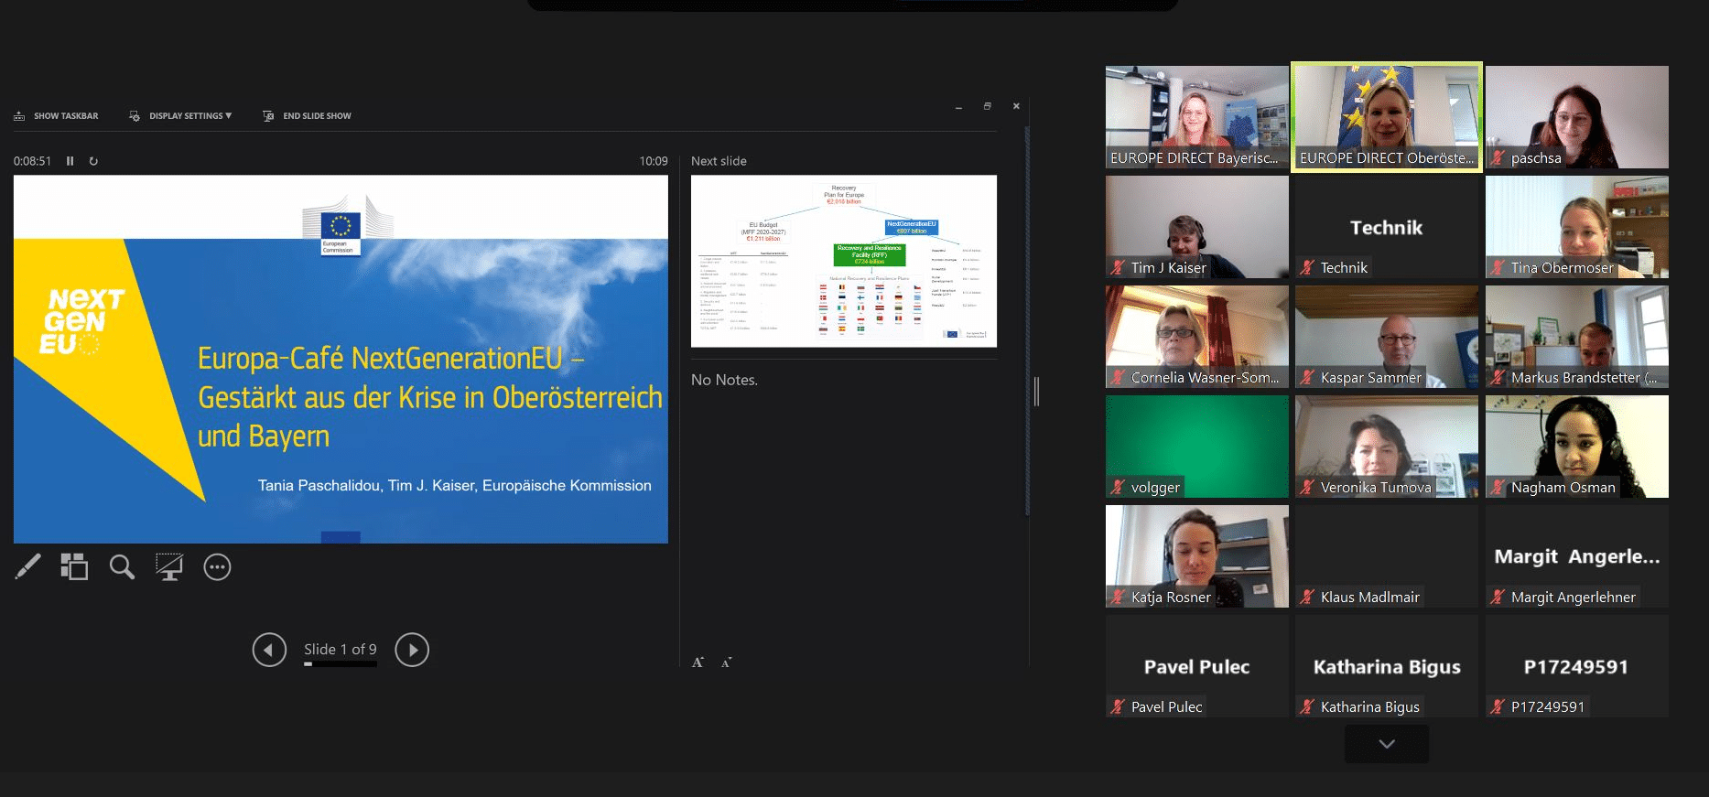Click the 10:09 clock time

tap(654, 161)
